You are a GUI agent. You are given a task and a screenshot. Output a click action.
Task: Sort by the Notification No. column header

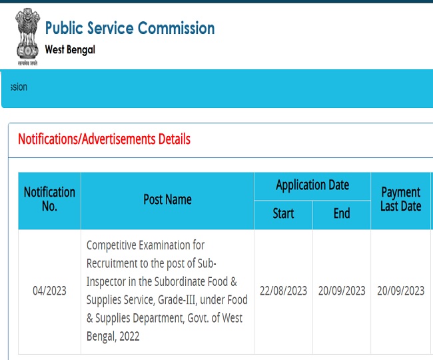point(49,199)
